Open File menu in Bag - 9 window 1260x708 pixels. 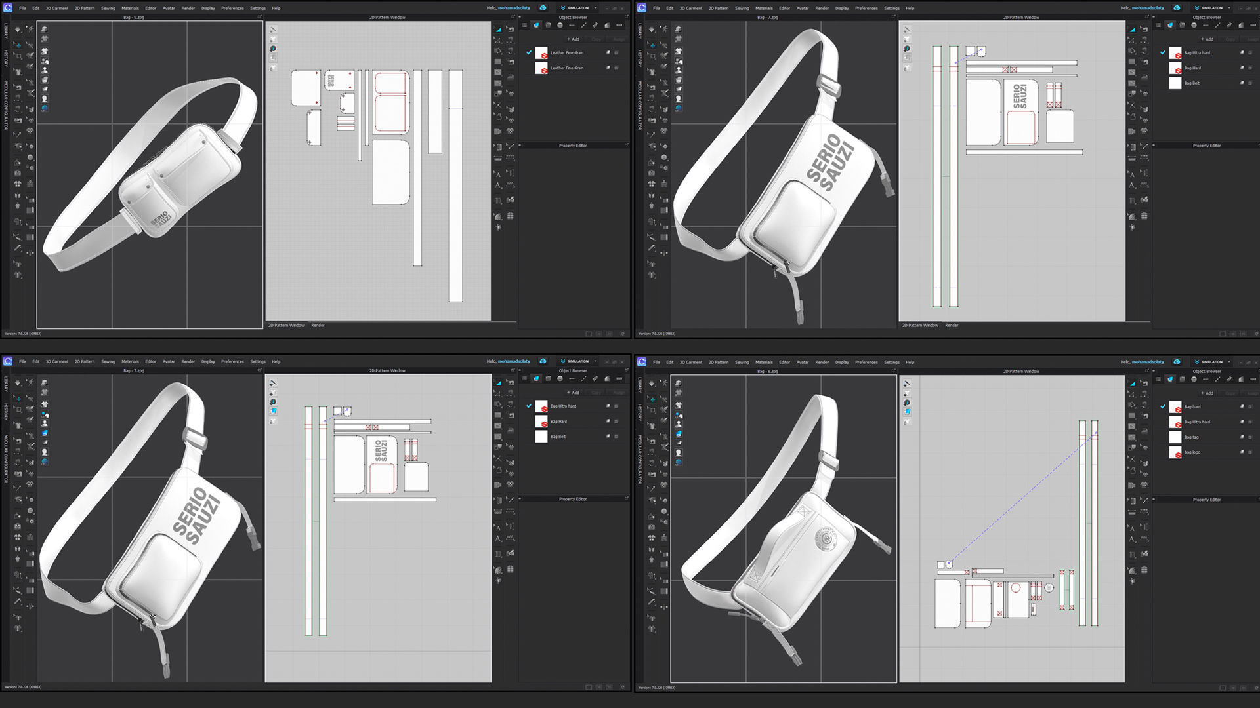(x=22, y=8)
